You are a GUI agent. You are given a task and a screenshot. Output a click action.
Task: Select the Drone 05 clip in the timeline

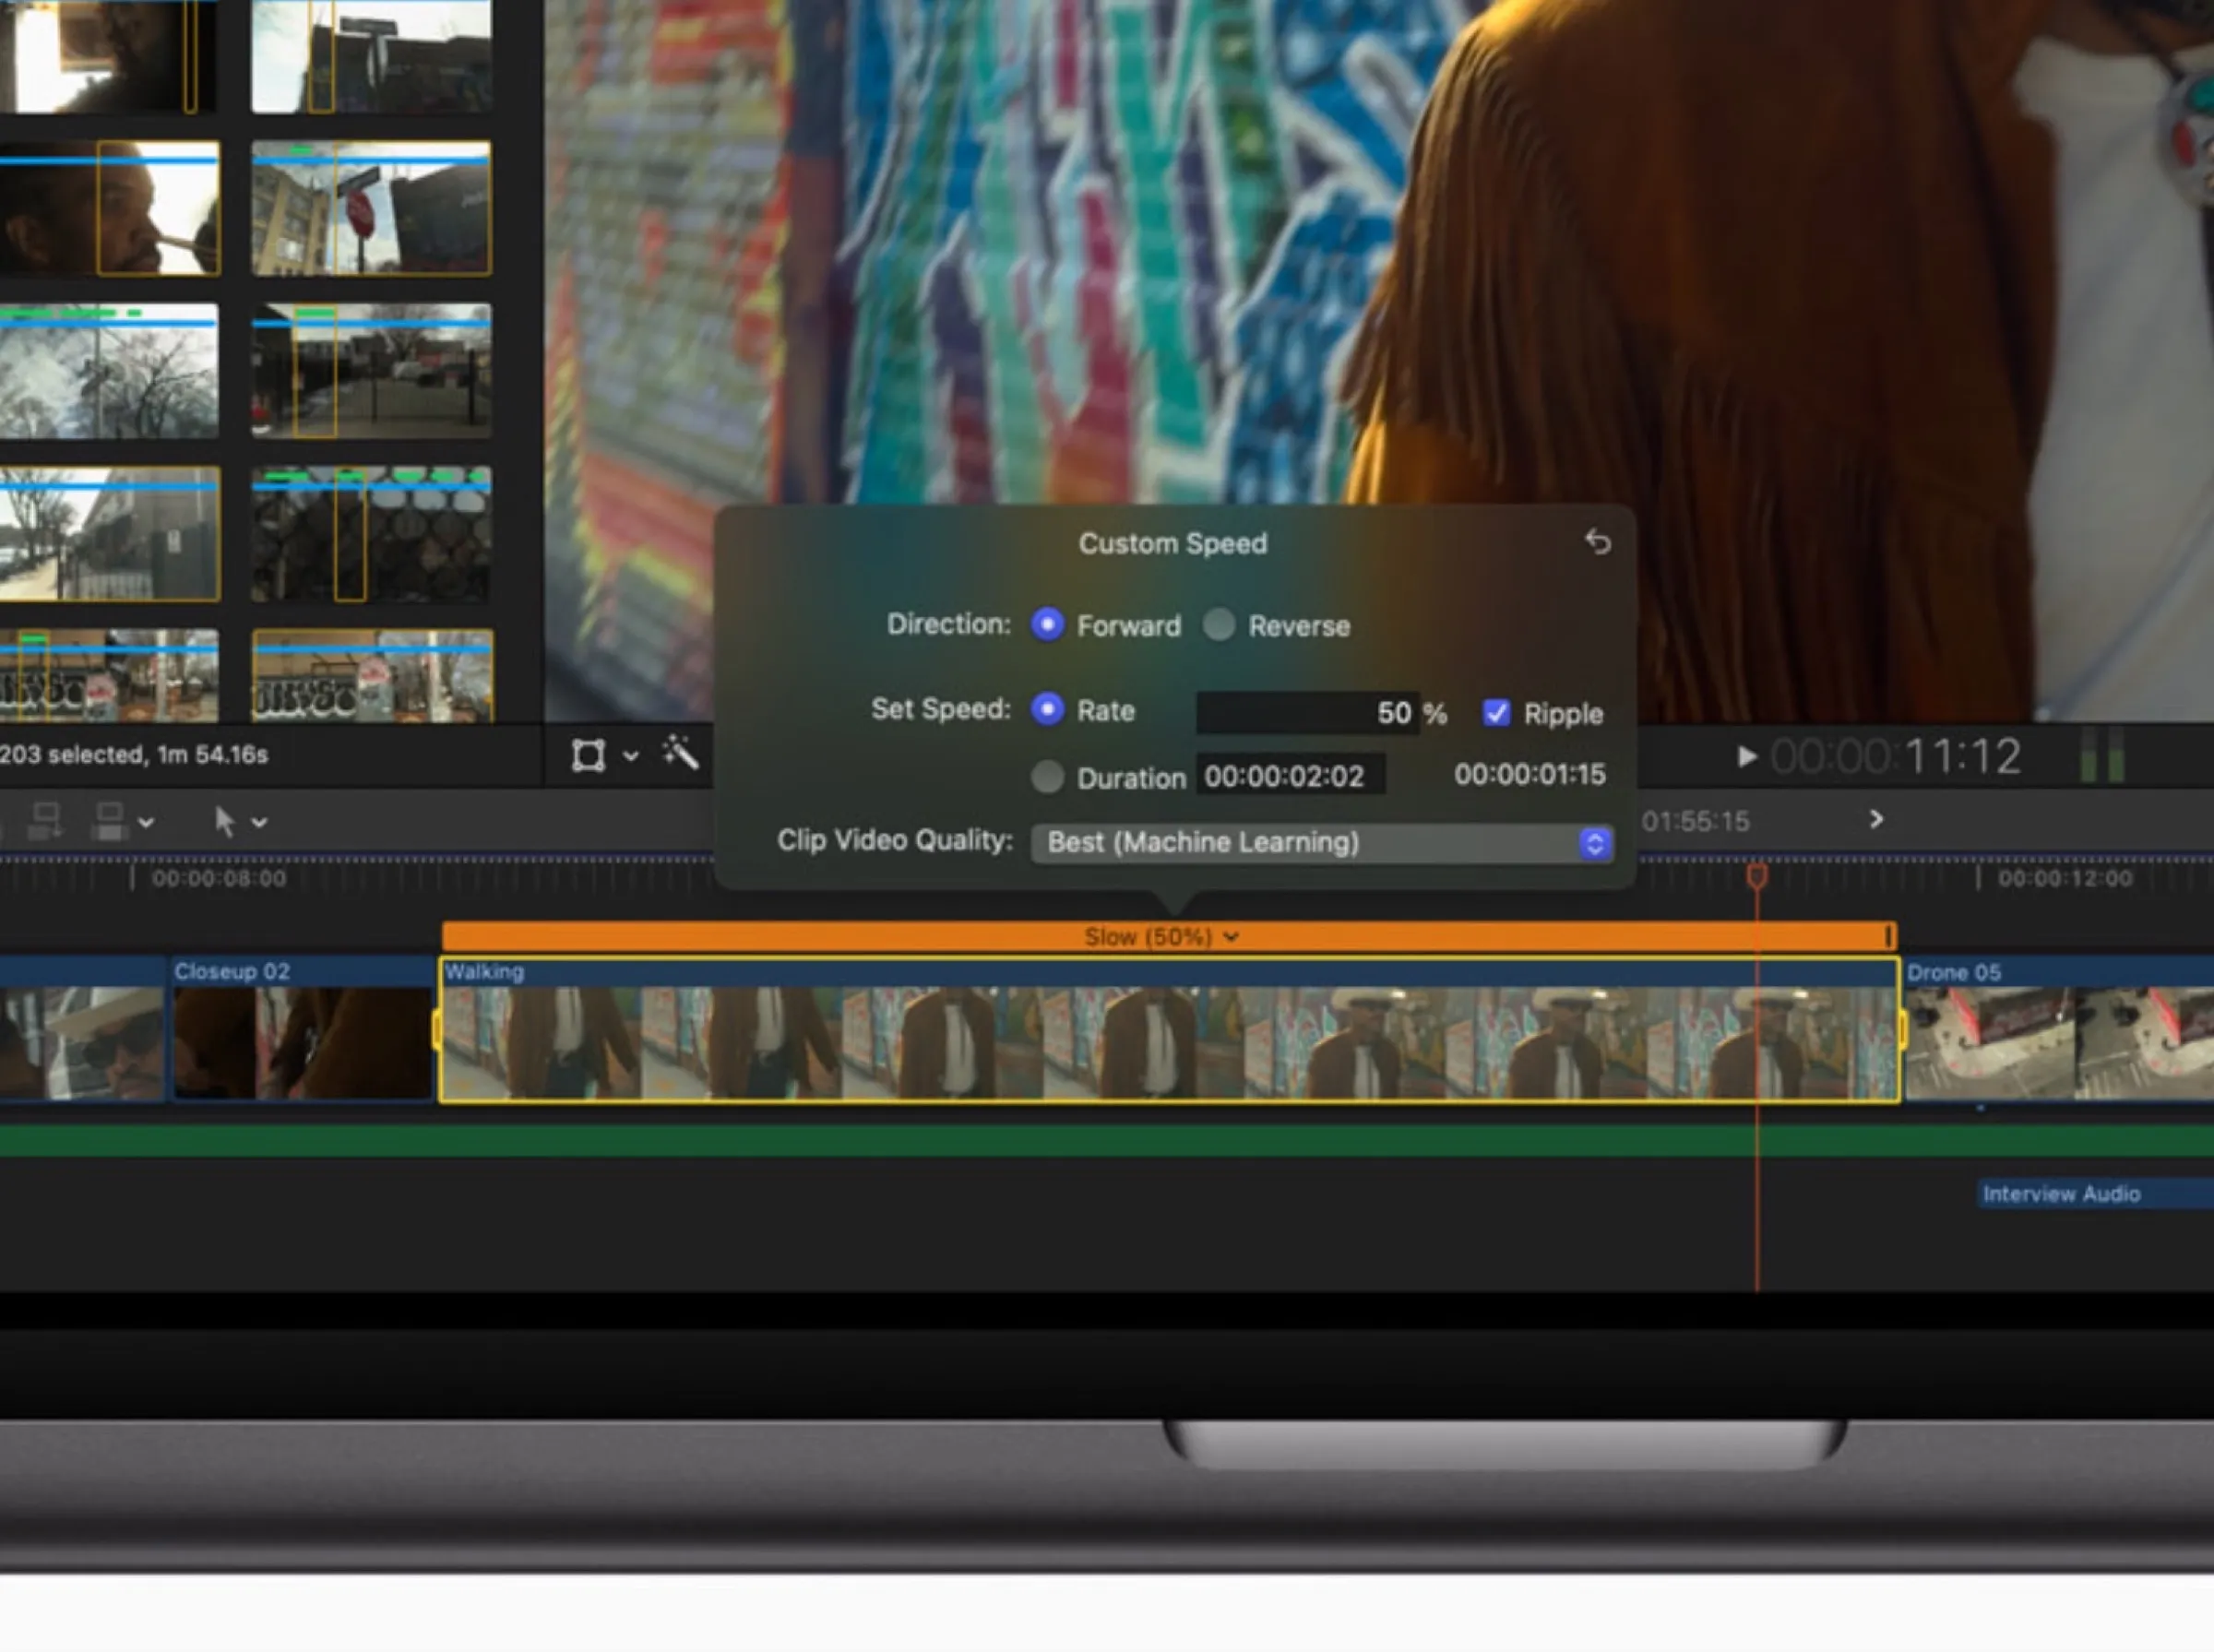(2060, 1040)
